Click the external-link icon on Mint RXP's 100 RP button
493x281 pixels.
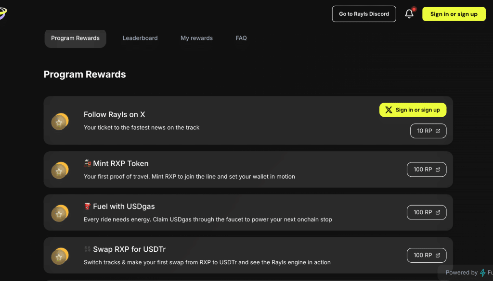[x=437, y=169]
